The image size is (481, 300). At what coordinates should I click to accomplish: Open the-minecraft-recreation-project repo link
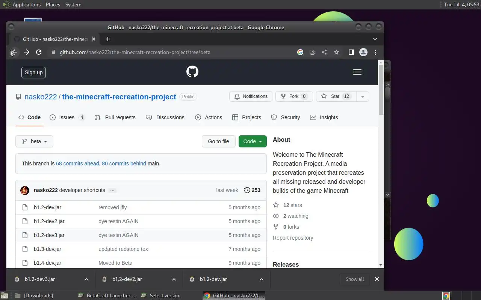(x=119, y=97)
